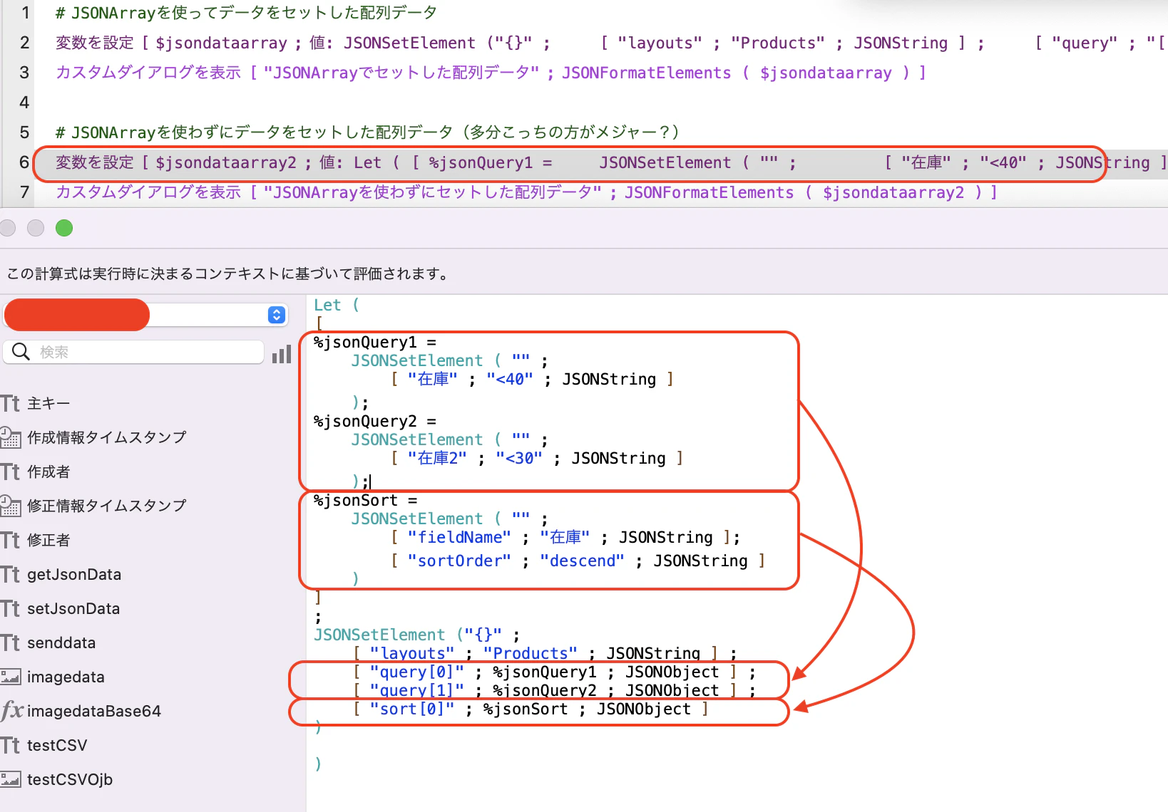Select the 主キー field in list
Screen dimensions: 1168x812
(48, 404)
